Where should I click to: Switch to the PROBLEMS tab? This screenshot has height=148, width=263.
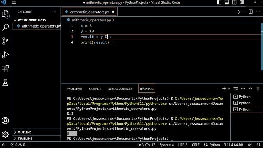[74, 89]
